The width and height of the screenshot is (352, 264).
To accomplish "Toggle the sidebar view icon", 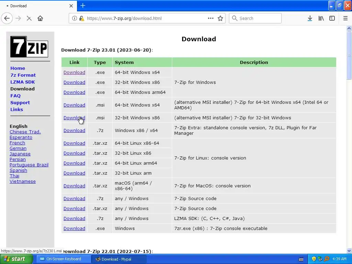I will [332, 19].
